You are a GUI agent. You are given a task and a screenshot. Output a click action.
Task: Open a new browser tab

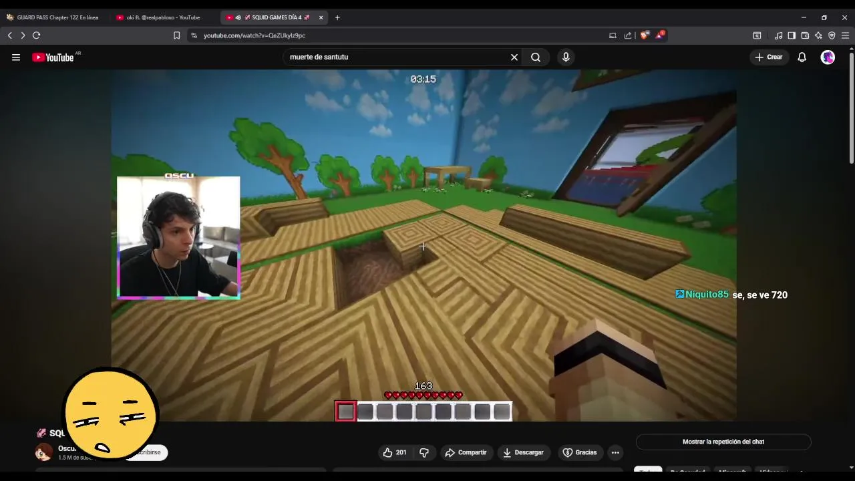pos(337,17)
